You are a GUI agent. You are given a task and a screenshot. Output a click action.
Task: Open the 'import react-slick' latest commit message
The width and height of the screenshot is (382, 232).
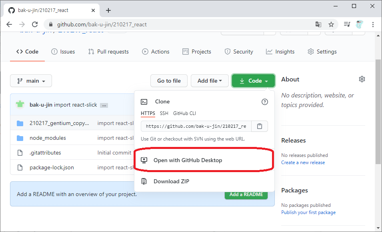pyautogui.click(x=76, y=105)
